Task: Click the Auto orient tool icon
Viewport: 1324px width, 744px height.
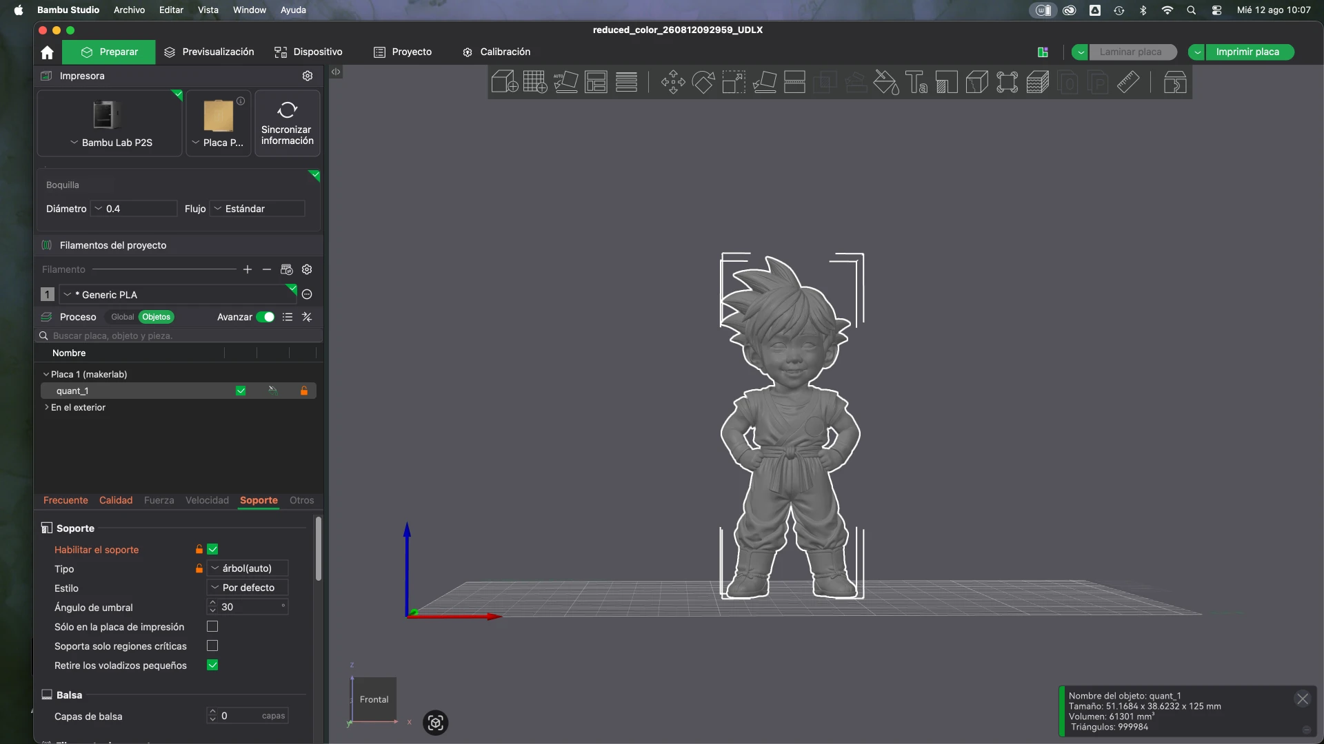Action: coord(565,82)
